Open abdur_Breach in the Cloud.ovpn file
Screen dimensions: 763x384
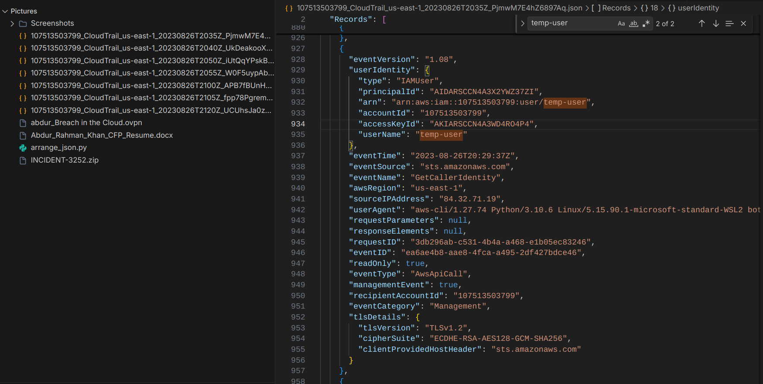[86, 123]
